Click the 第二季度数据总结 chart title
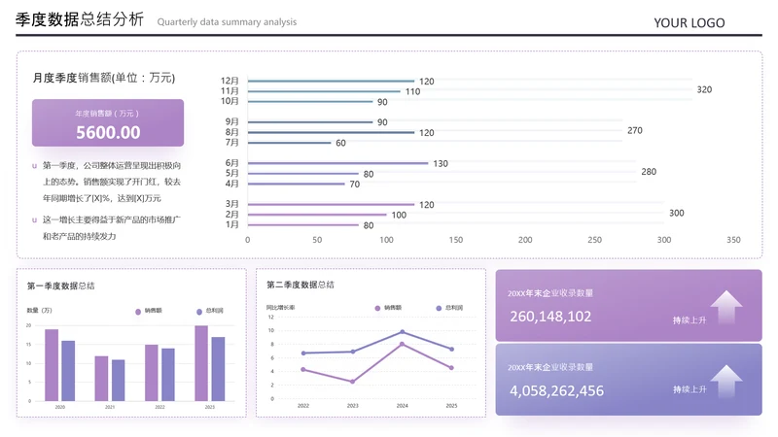The image size is (778, 437). click(x=301, y=285)
